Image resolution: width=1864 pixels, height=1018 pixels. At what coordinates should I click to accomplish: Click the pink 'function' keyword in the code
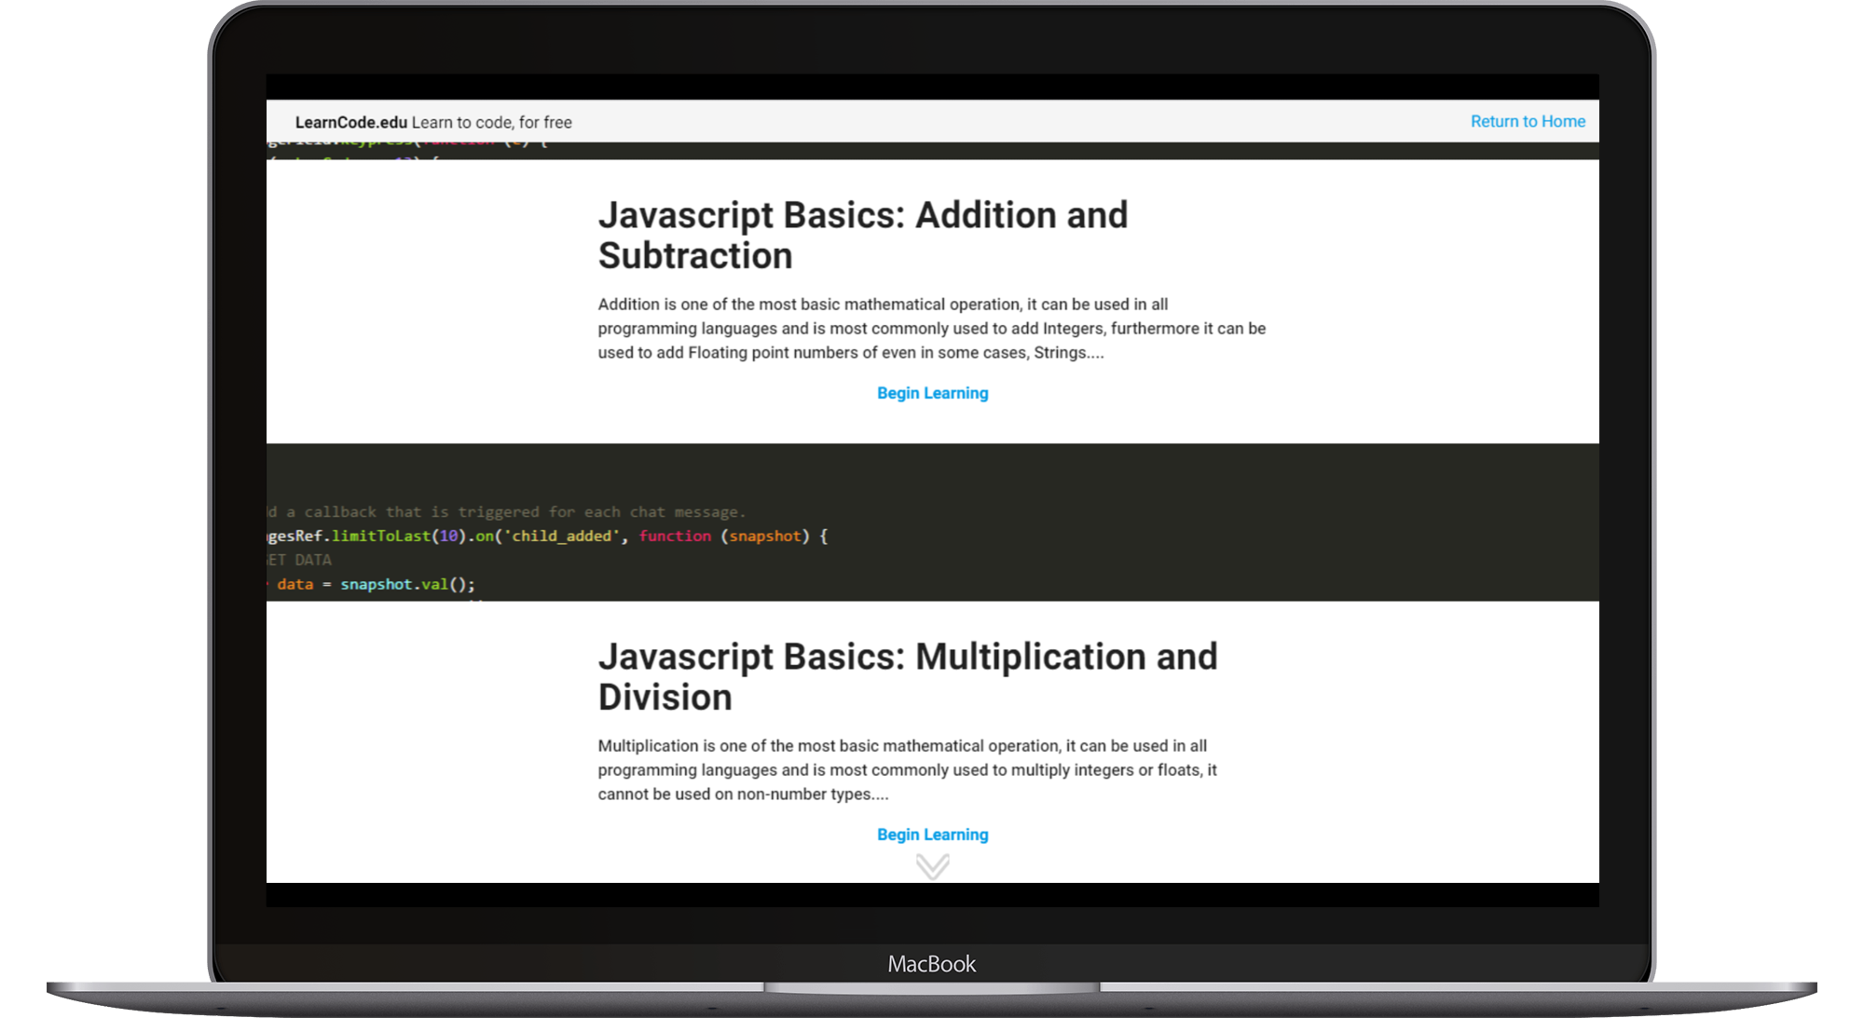pyautogui.click(x=675, y=536)
